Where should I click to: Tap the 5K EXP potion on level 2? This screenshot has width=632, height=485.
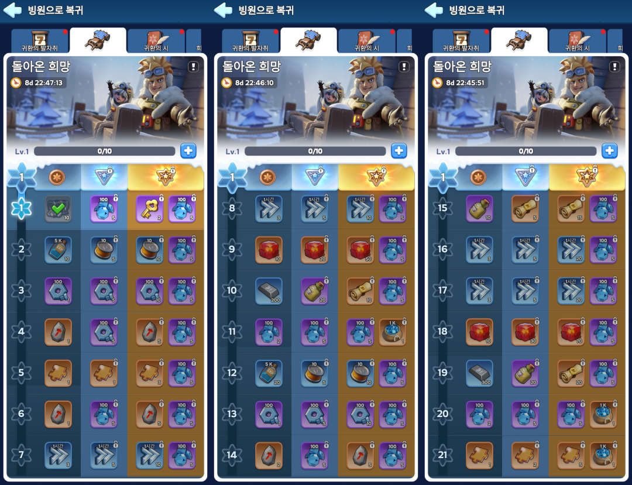pyautogui.click(x=58, y=250)
